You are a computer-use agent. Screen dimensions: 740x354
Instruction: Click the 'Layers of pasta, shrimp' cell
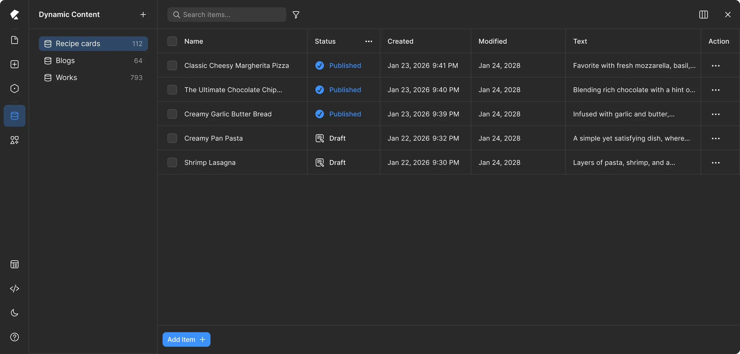tap(624, 162)
